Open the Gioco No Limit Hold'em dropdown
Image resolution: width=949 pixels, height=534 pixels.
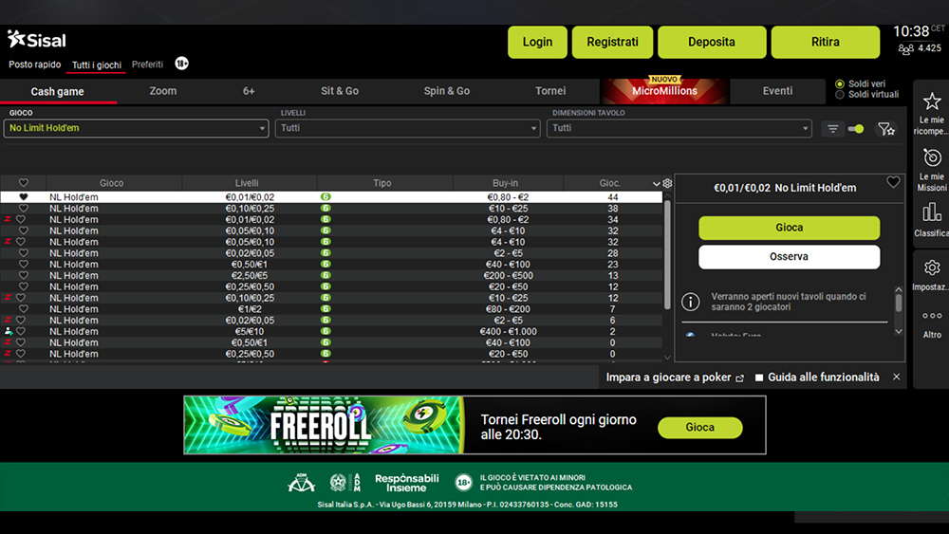(x=136, y=128)
